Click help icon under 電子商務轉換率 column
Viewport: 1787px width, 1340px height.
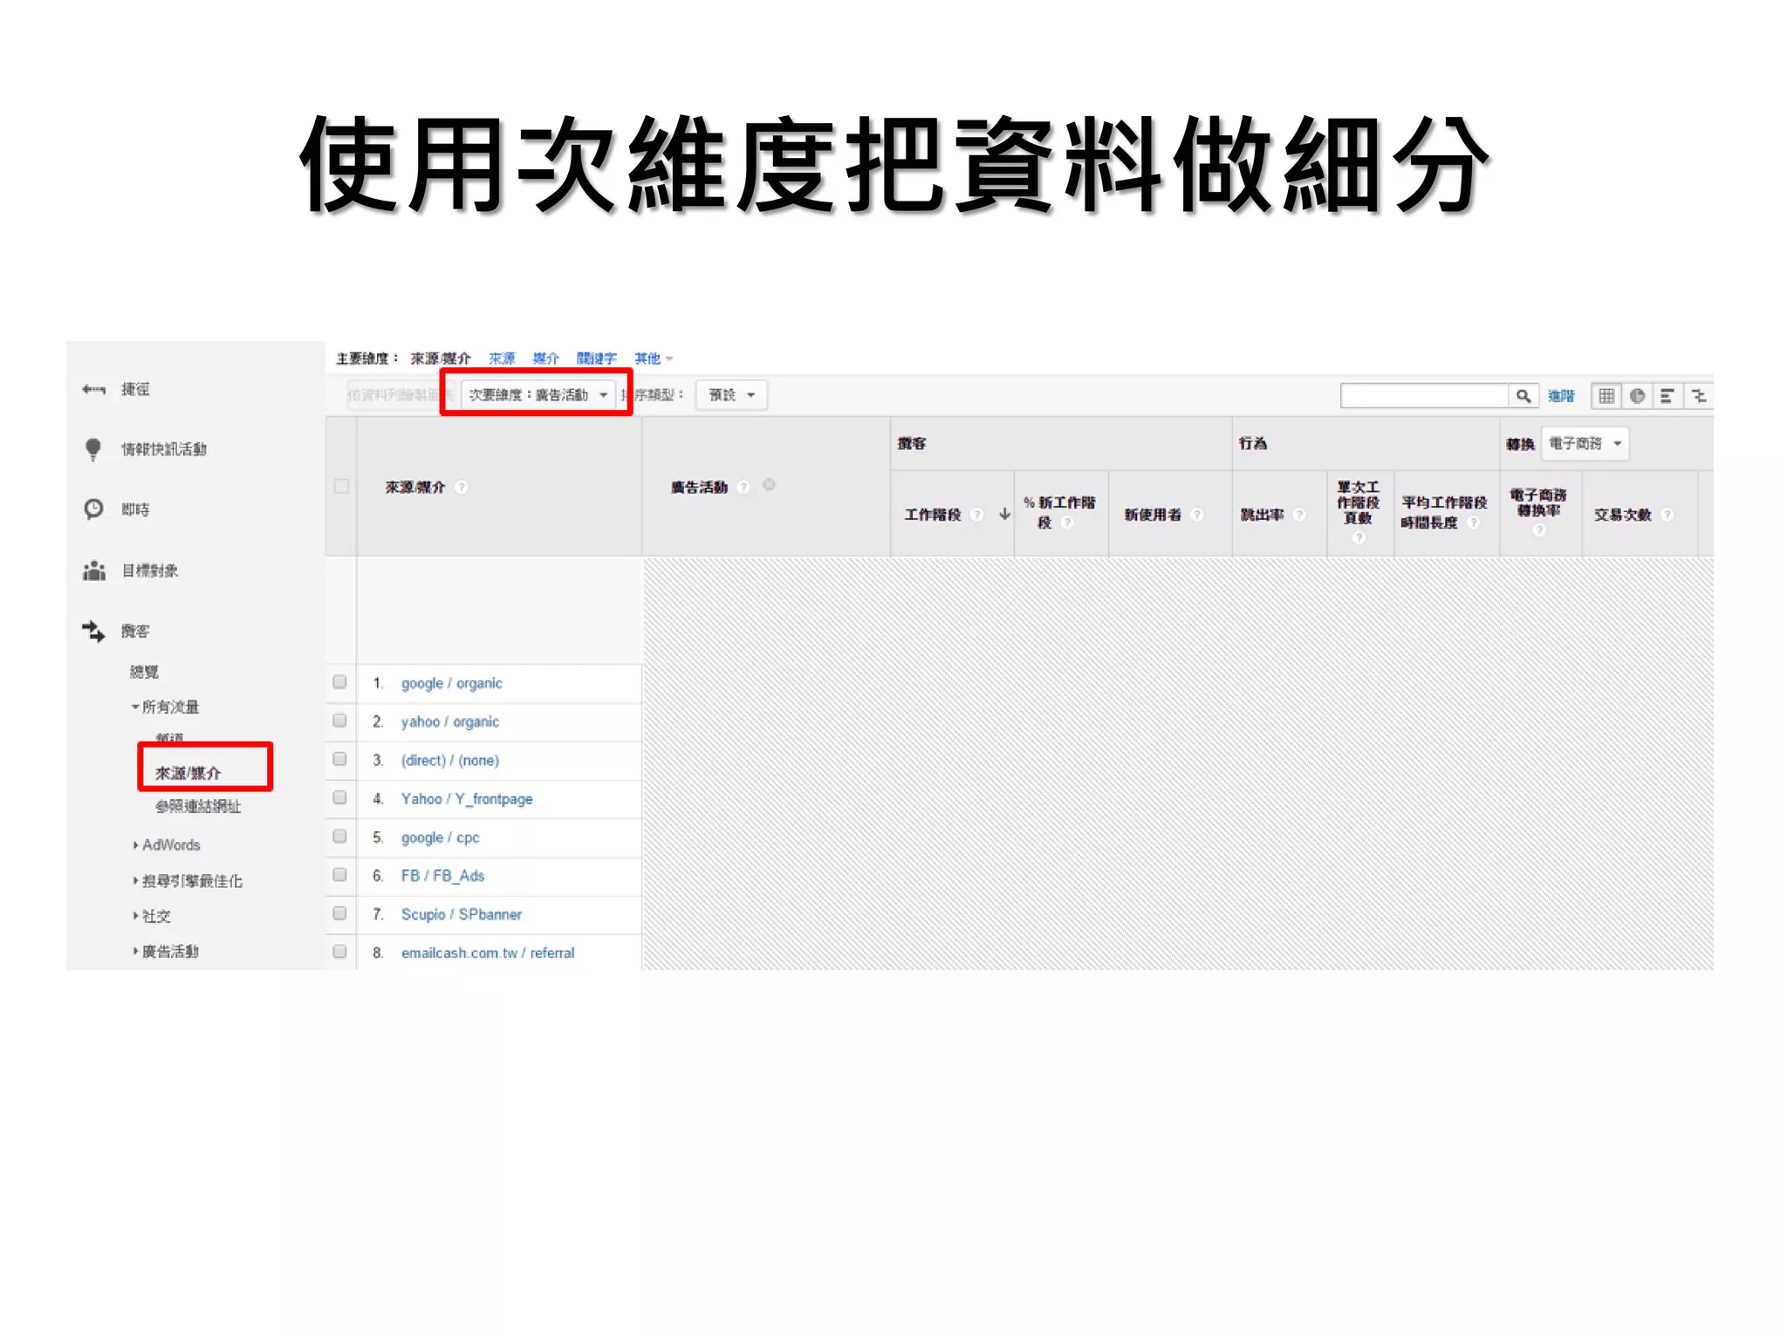(x=1539, y=530)
